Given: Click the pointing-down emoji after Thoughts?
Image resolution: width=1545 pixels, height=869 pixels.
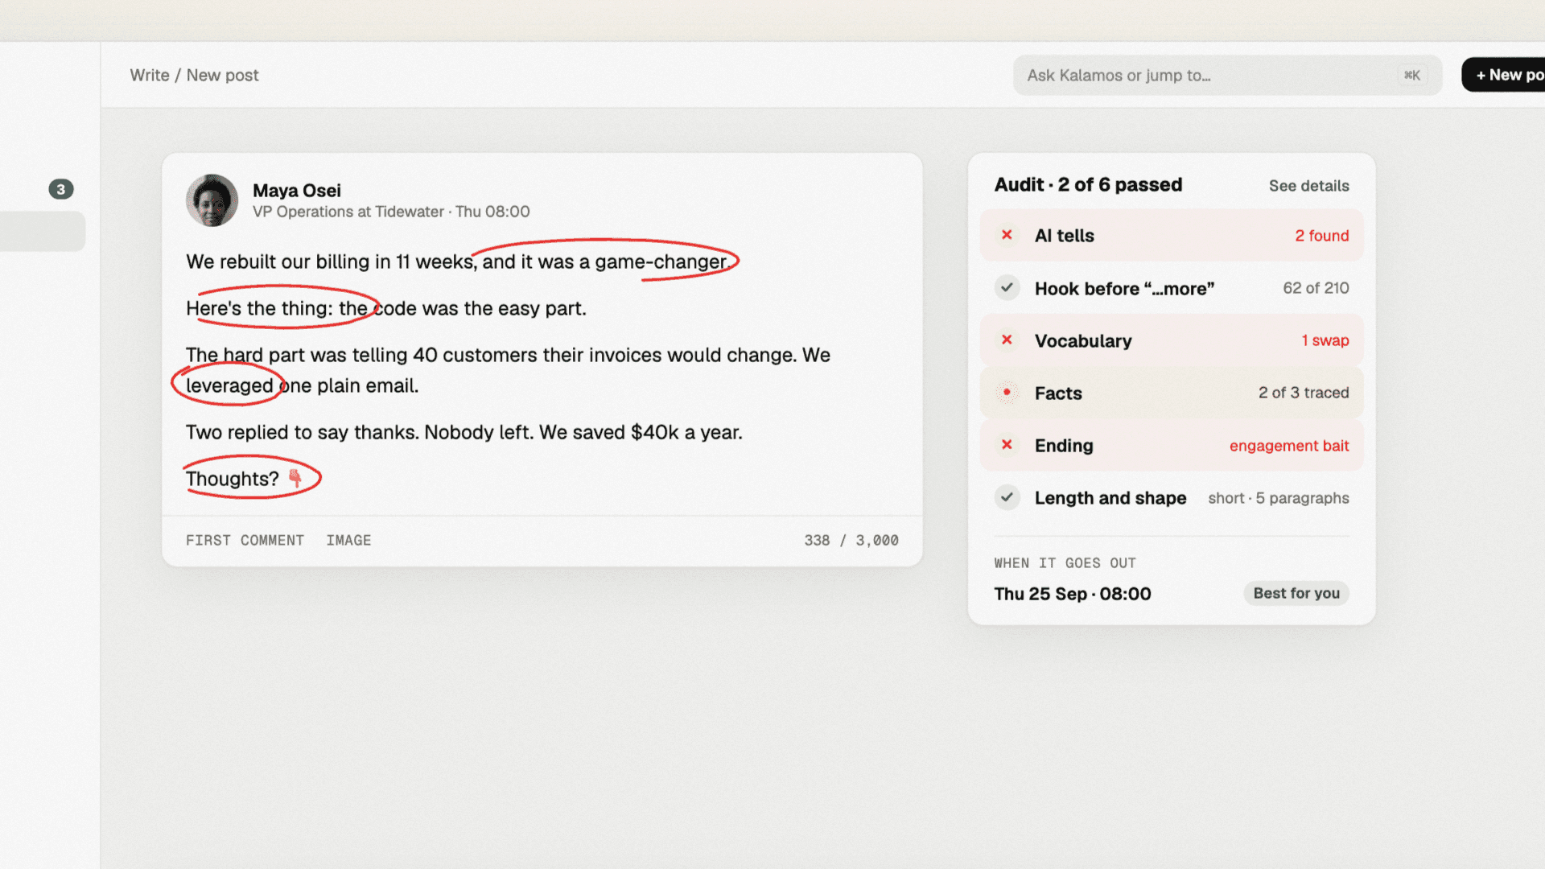Looking at the screenshot, I should tap(295, 478).
